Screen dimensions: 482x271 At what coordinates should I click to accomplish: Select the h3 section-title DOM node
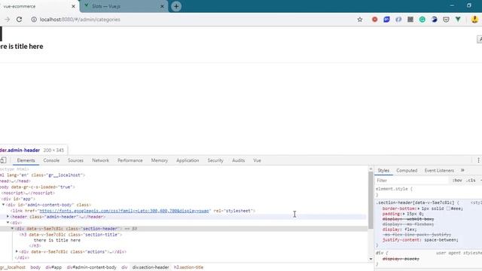(x=71, y=234)
